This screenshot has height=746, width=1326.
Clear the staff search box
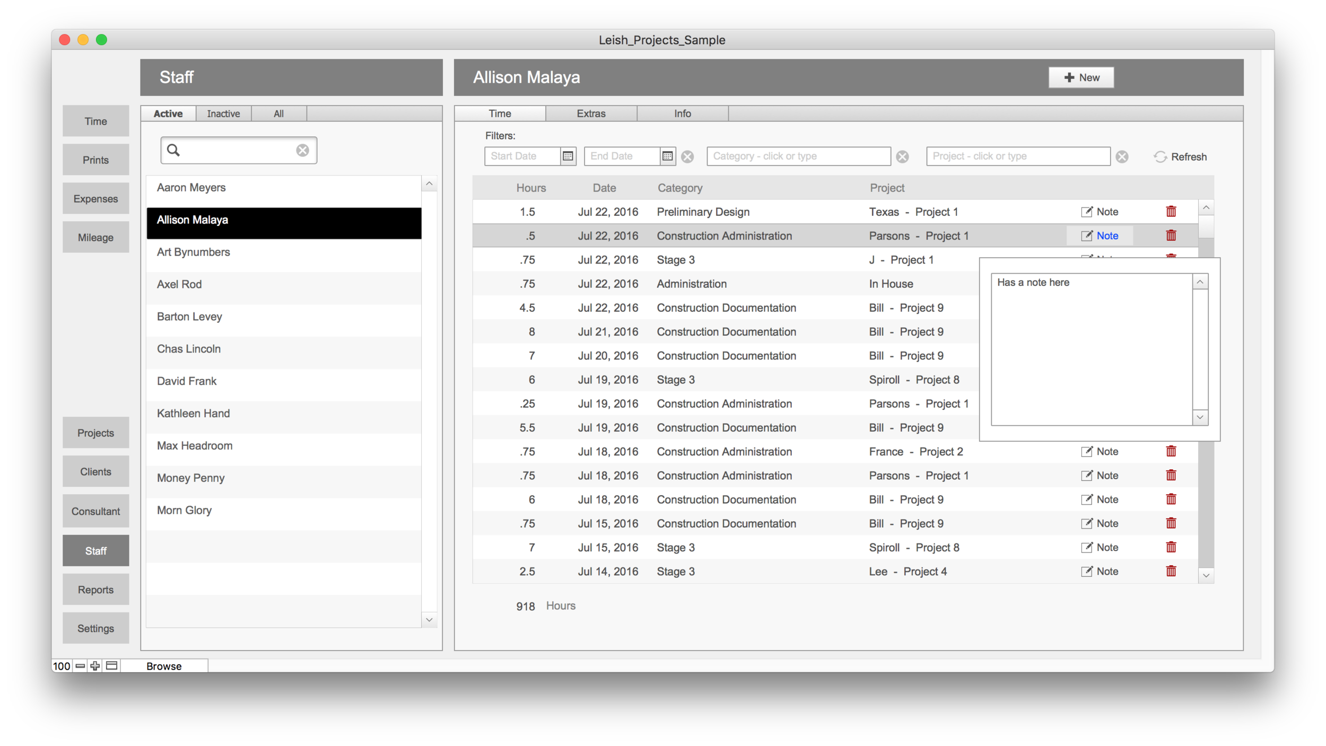pyautogui.click(x=302, y=150)
